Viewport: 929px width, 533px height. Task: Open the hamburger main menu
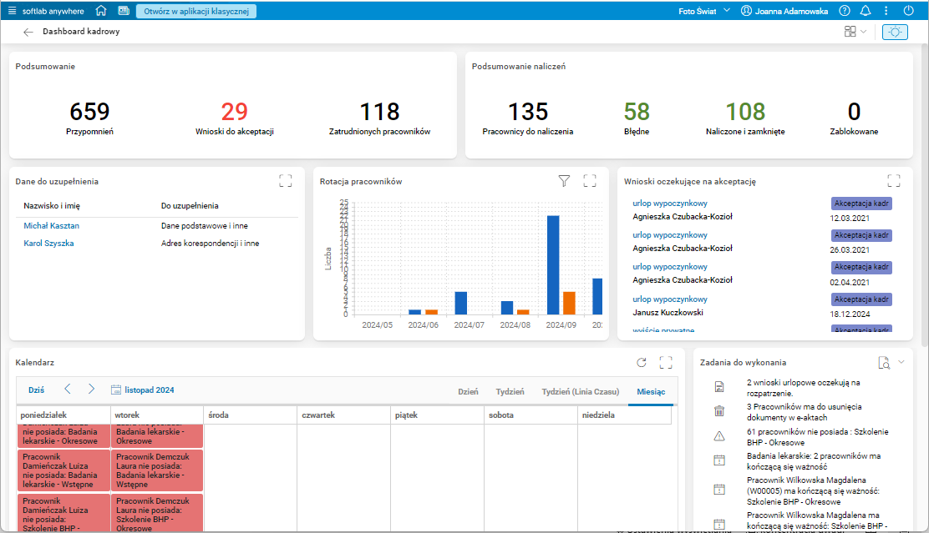tap(12, 11)
